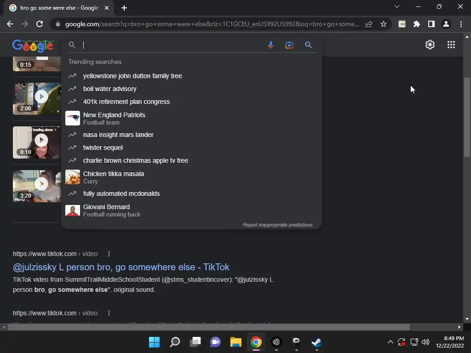Image resolution: width=471 pixels, height=353 pixels.
Task: Open Steam from the taskbar
Action: point(316,342)
